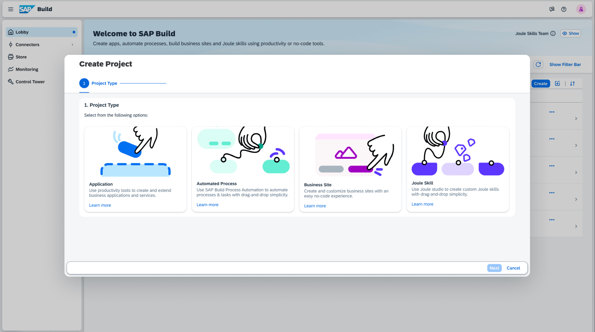Select the Joule Skill project card
Image resolution: width=595 pixels, height=332 pixels.
[x=458, y=169]
